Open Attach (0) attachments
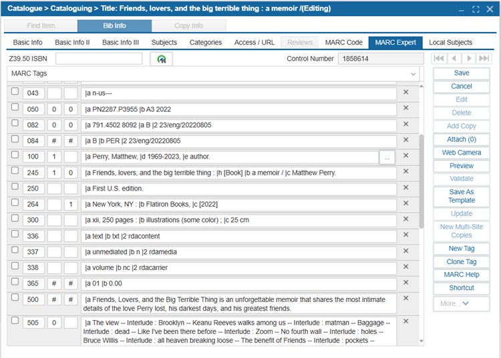501x358 pixels. [x=462, y=139]
